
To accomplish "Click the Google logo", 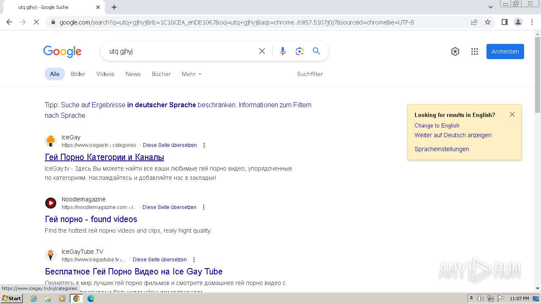I will pos(62,52).
